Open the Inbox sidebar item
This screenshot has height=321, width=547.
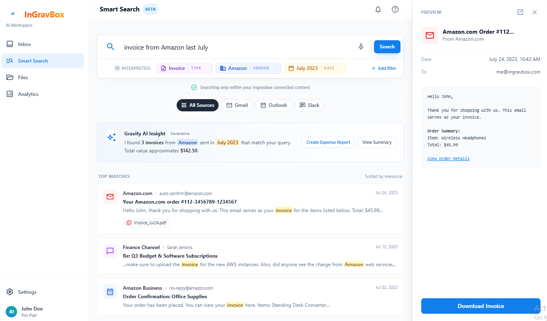click(43, 44)
